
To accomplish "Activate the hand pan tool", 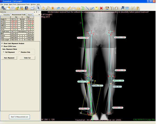I will (43, 8).
